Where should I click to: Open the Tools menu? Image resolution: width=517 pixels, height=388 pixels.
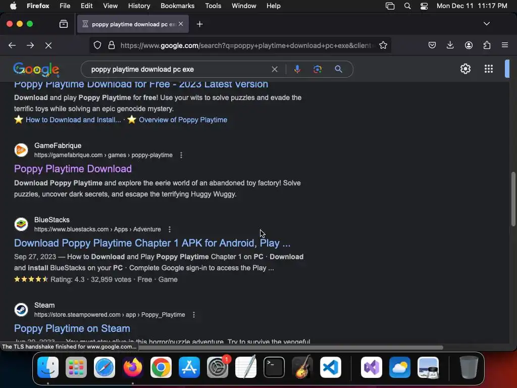click(213, 6)
